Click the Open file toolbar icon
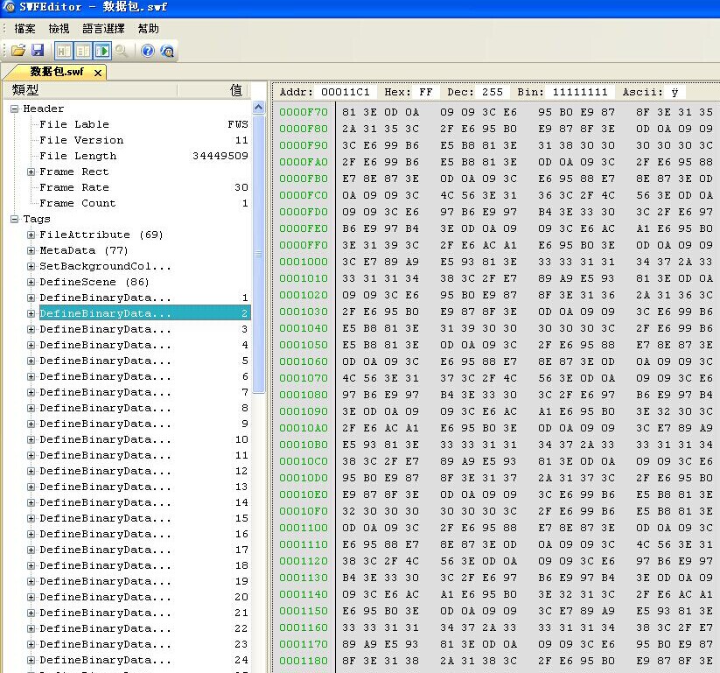This screenshot has width=720, height=673. 18,50
